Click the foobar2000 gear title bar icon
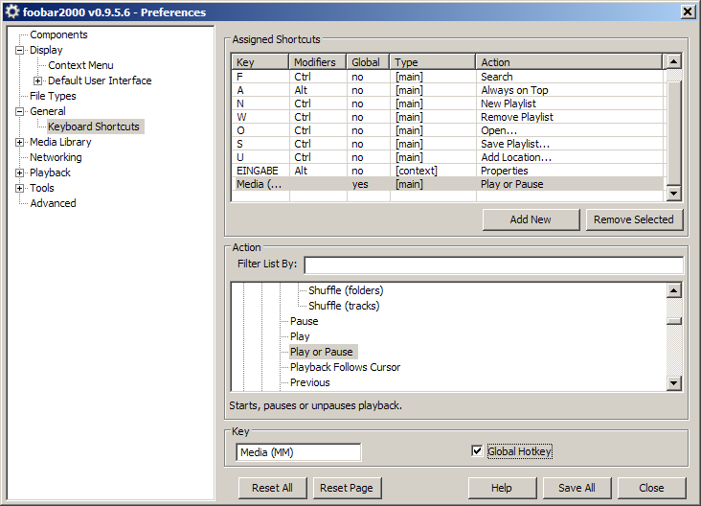This screenshot has width=701, height=506. [12, 11]
